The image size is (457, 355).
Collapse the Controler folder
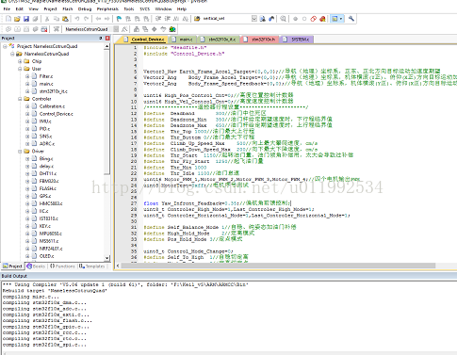click(x=20, y=99)
